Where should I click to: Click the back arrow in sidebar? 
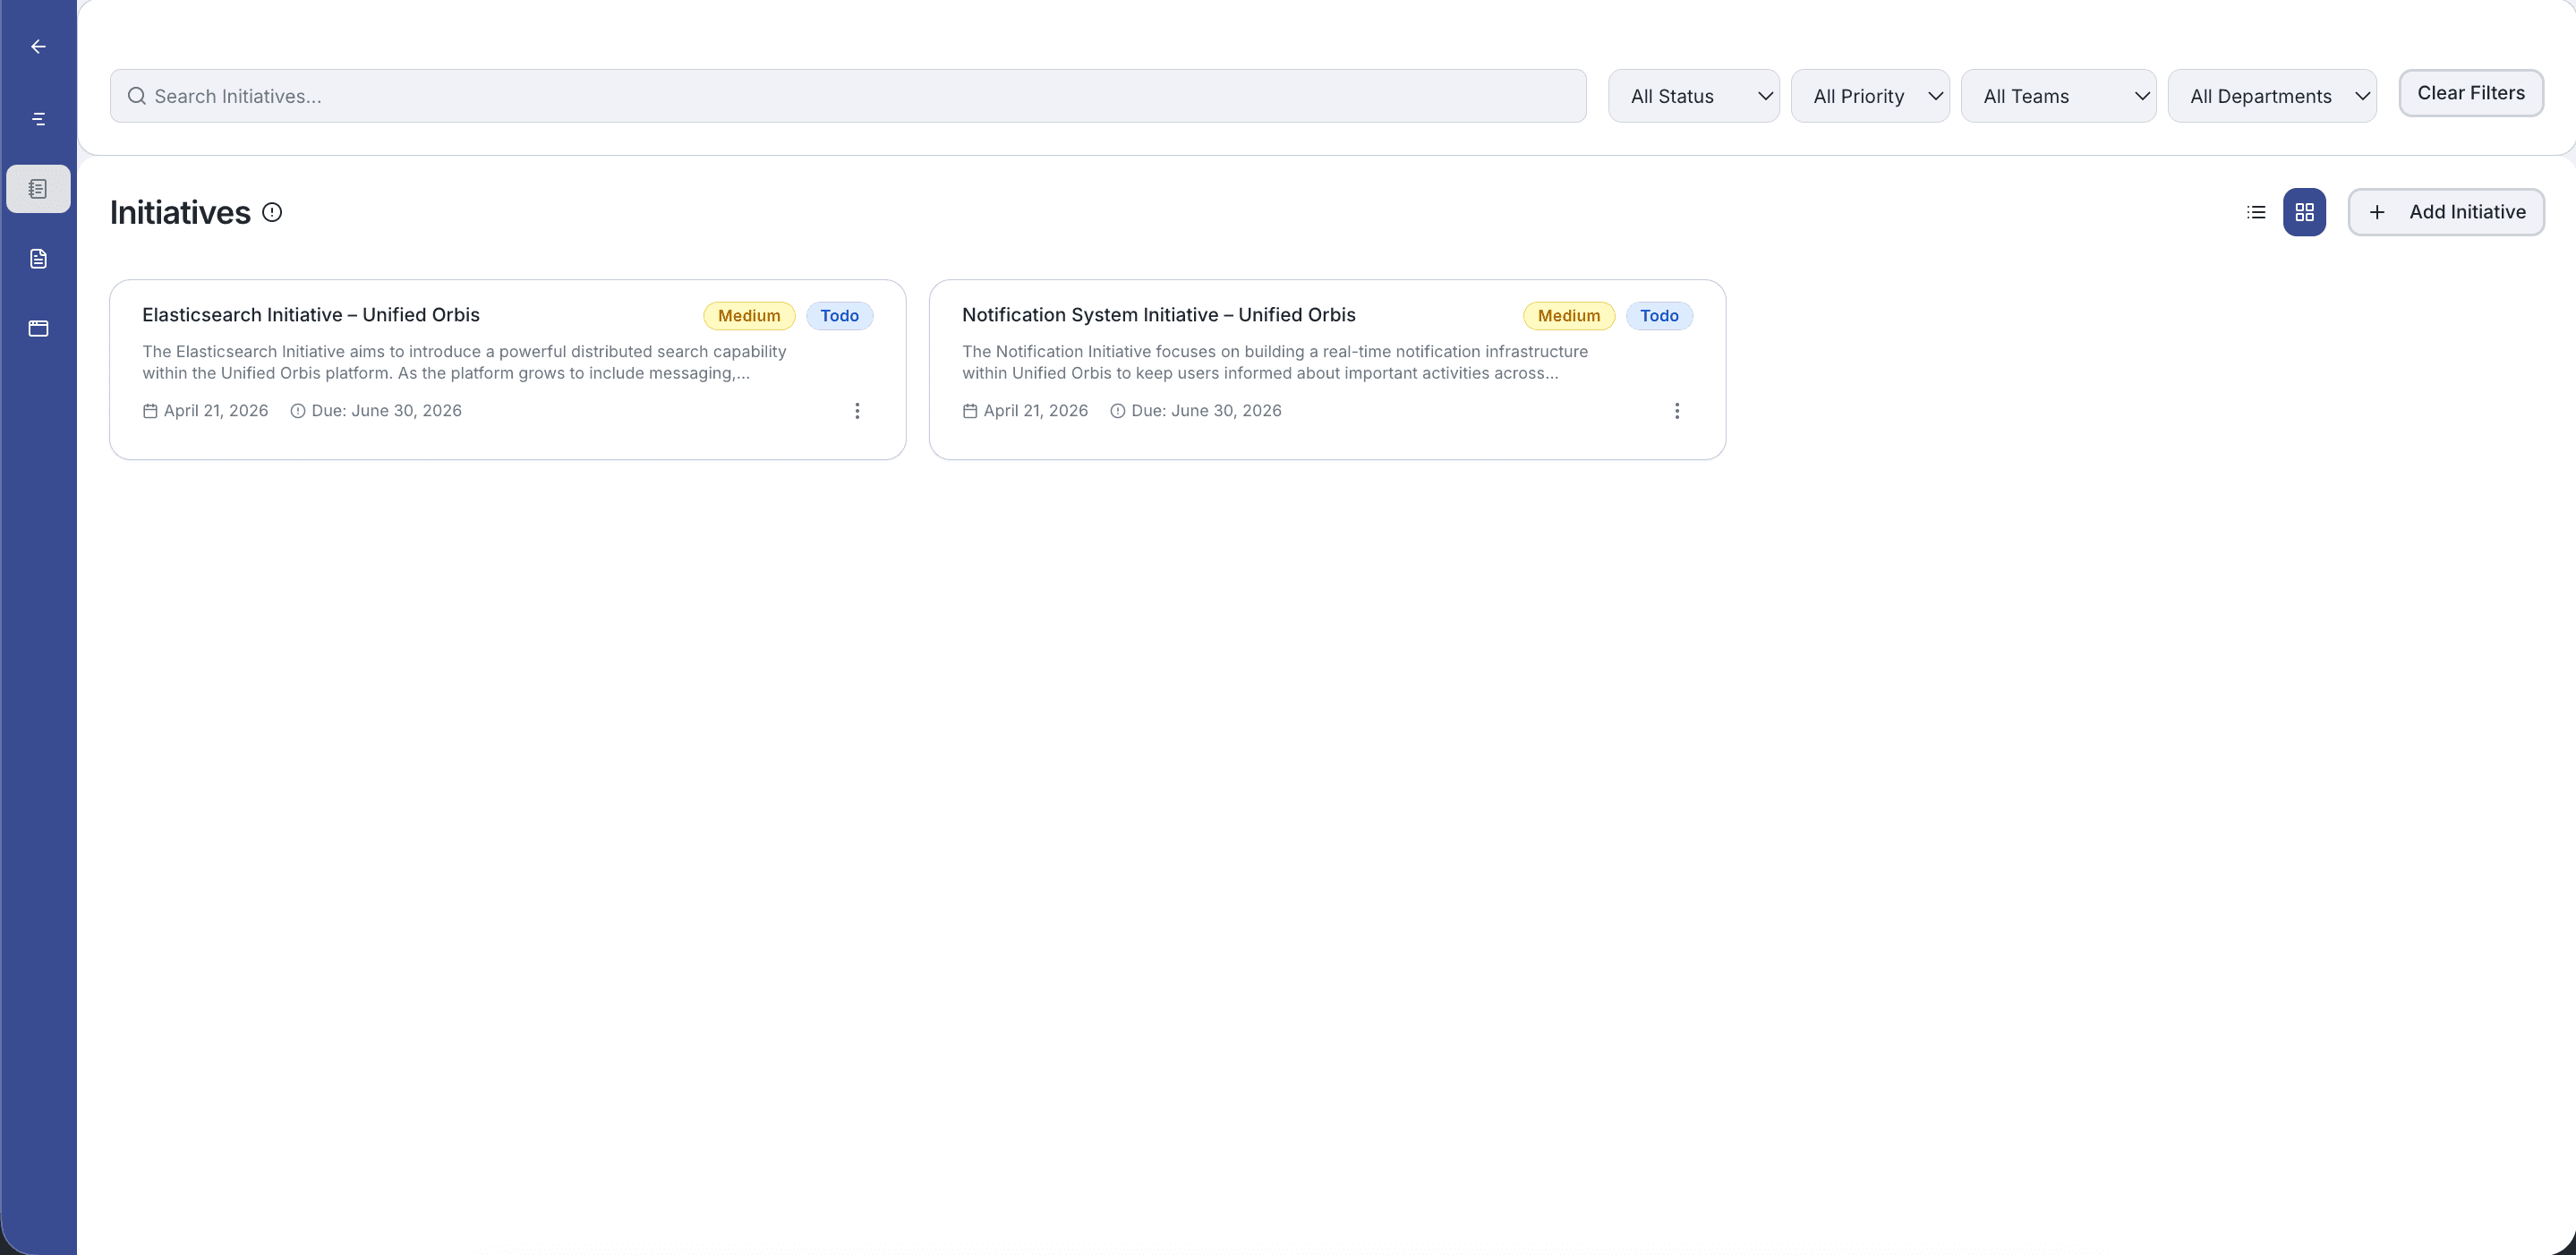[38, 46]
